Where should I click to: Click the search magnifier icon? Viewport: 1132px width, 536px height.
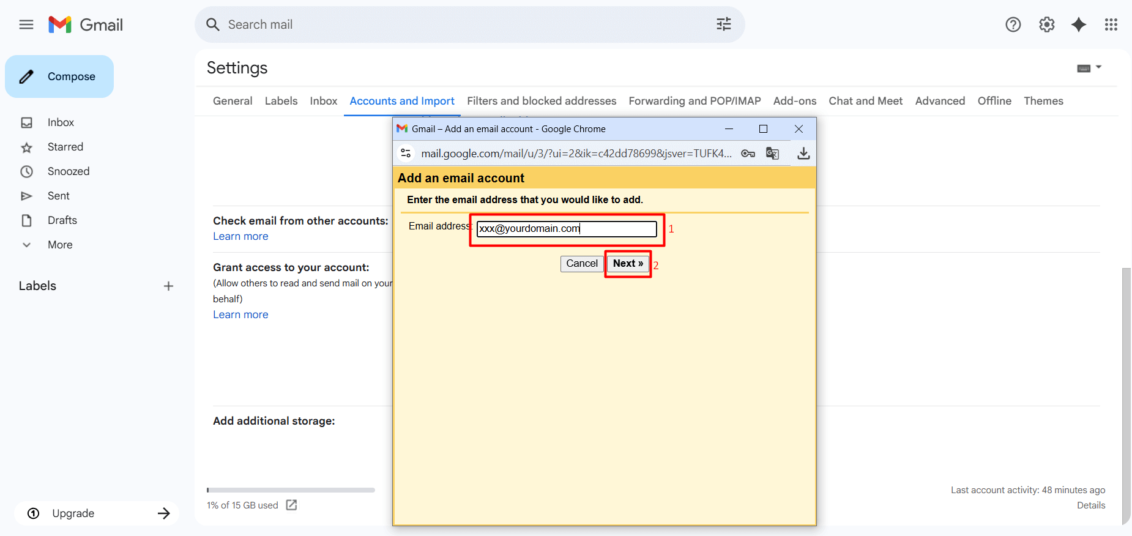point(213,24)
